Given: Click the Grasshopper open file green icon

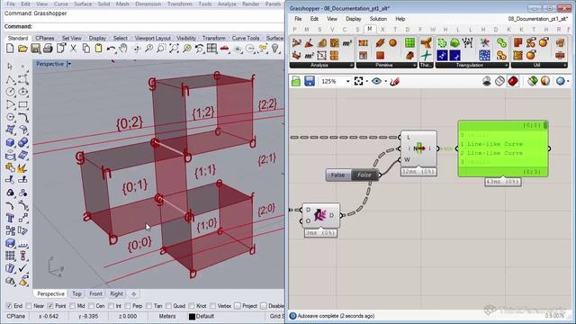Looking at the screenshot, I should tap(296, 81).
